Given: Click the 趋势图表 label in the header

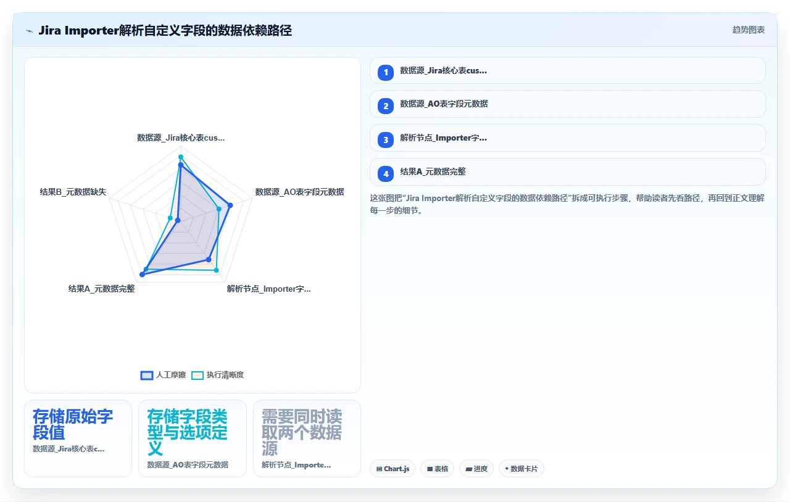Looking at the screenshot, I should point(749,30).
